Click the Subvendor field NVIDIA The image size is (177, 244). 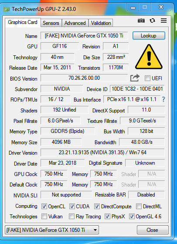(x=62, y=89)
